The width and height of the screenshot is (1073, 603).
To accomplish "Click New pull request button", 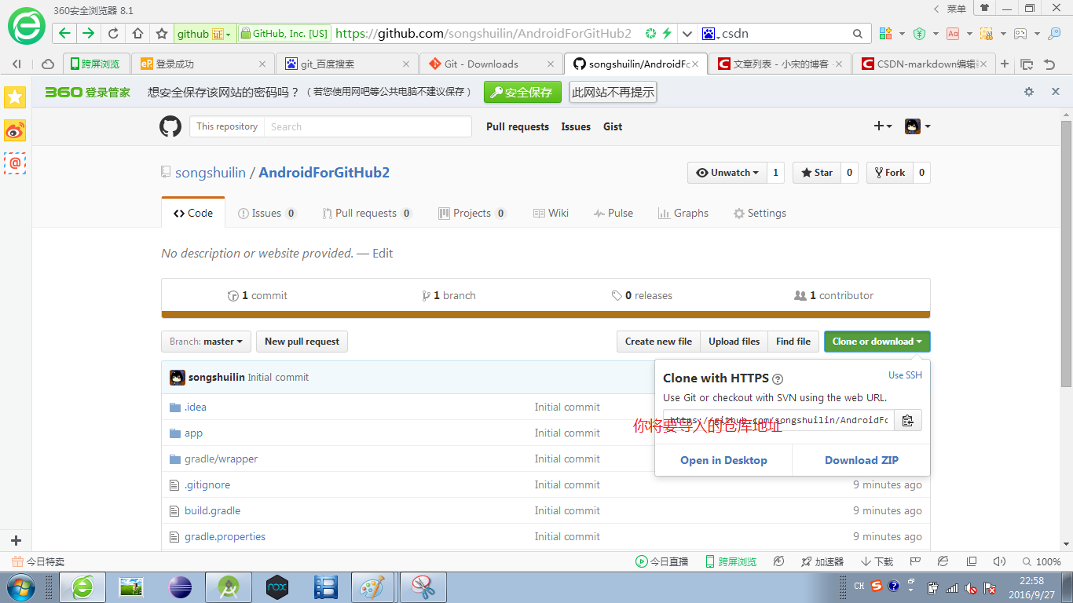I will 302,342.
